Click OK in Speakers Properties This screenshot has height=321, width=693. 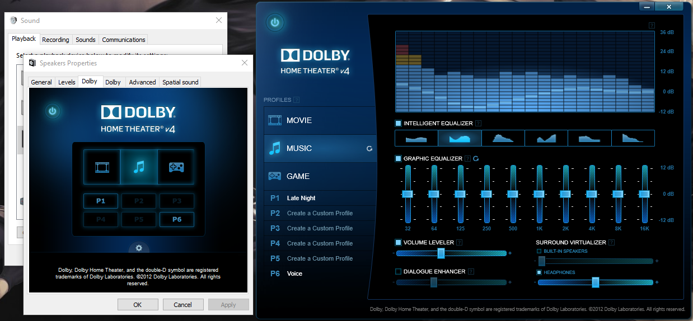pyautogui.click(x=138, y=305)
